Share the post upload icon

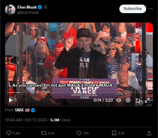[x=149, y=133]
